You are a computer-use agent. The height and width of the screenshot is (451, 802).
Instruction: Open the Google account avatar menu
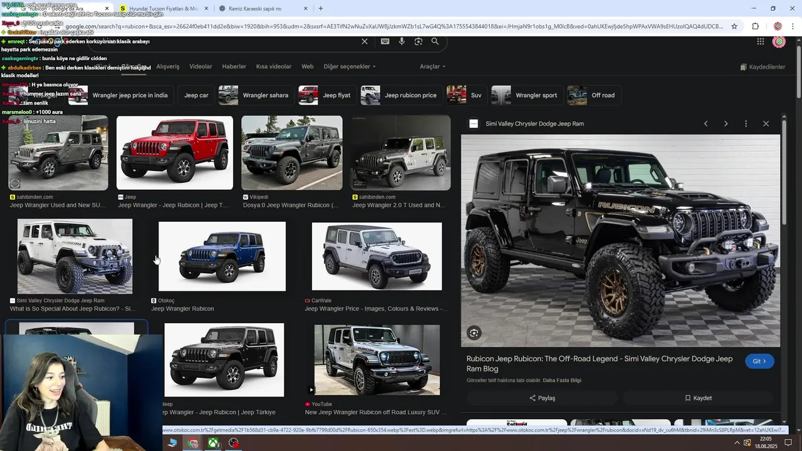pos(779,41)
